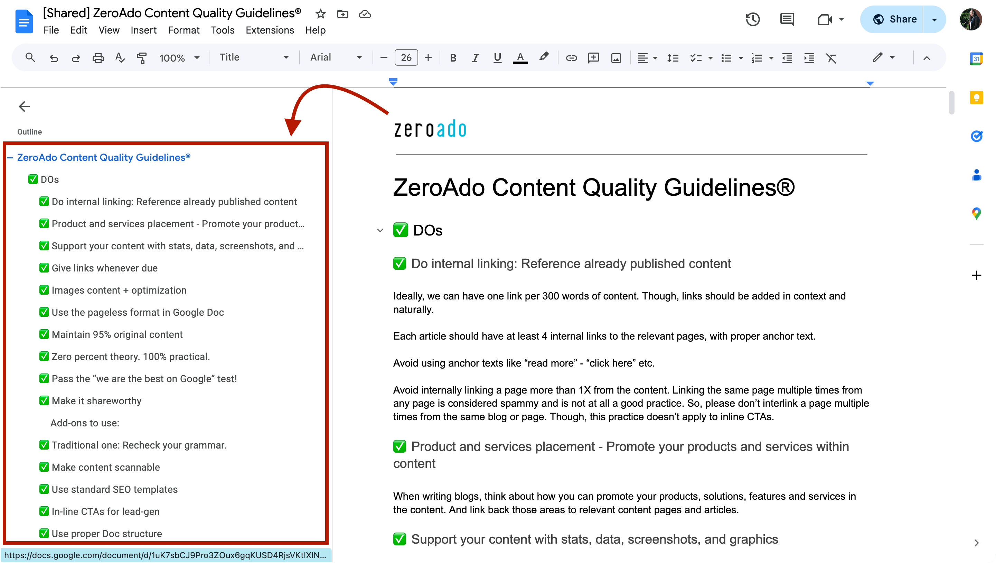The image size is (996, 563).
Task: Collapse the DOs heading chevron
Action: click(380, 231)
